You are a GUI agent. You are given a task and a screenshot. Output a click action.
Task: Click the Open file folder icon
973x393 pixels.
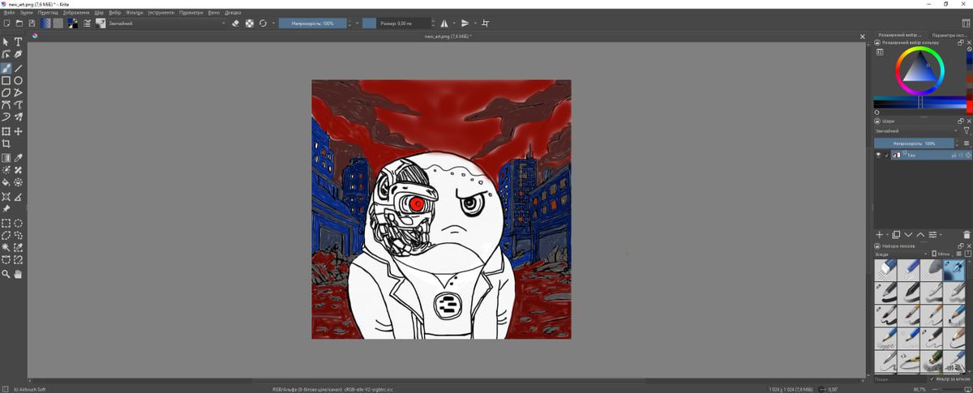(19, 23)
